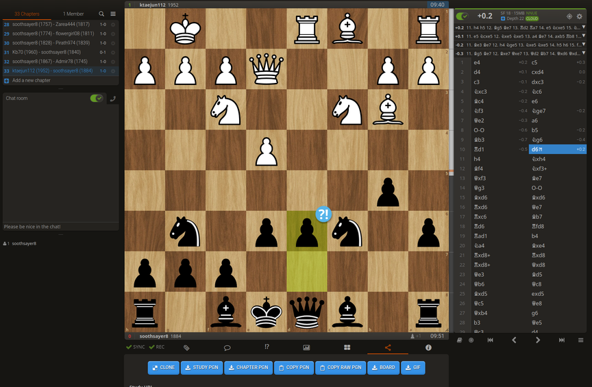The height and width of the screenshot is (387, 592).
Task: Expand engine line starting 11. Be3
Action: click(x=584, y=45)
